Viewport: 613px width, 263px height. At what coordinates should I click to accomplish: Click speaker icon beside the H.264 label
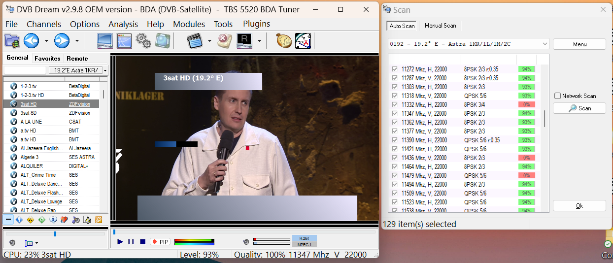pos(246,242)
